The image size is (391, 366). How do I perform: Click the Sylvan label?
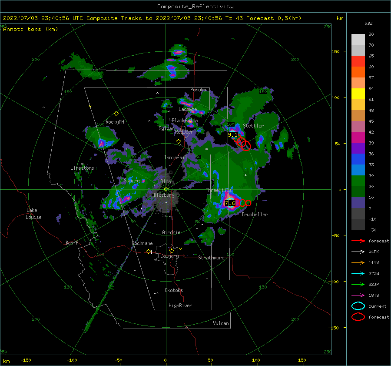point(166,128)
